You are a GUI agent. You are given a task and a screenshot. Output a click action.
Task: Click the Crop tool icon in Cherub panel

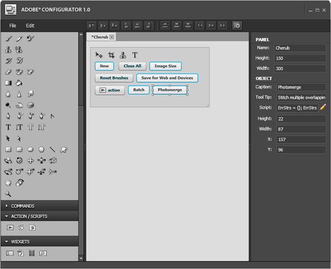(x=111, y=55)
